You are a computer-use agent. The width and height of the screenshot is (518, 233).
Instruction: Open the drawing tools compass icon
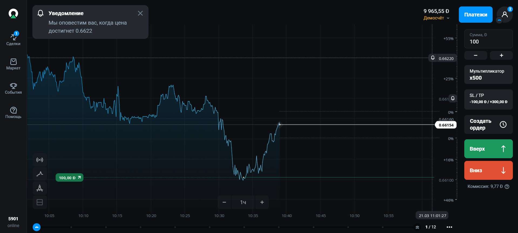(x=40, y=188)
